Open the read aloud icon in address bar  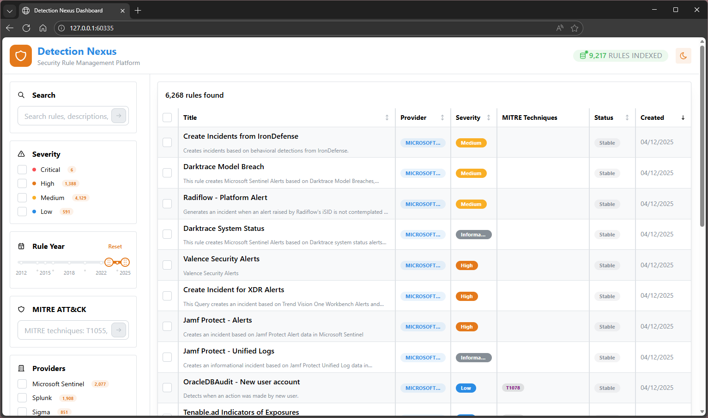[560, 28]
